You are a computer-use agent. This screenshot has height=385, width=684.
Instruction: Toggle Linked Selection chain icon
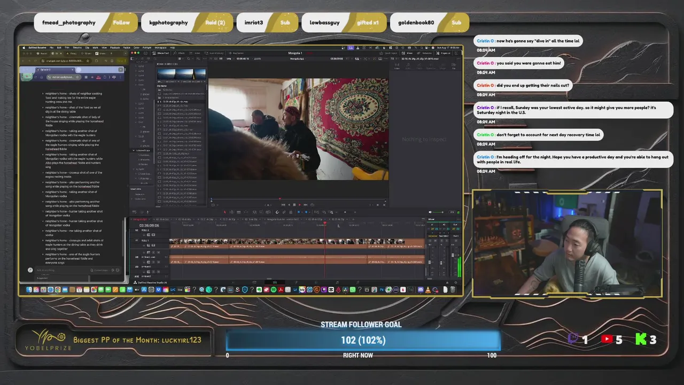coord(284,212)
